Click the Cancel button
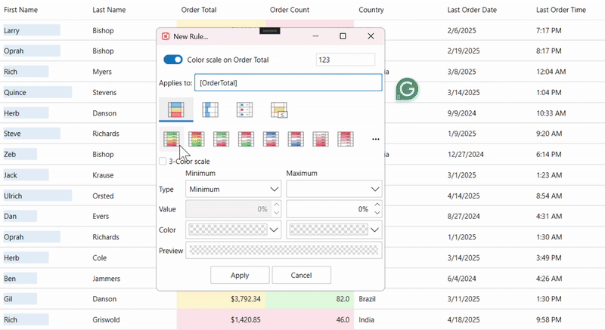The width and height of the screenshot is (605, 330). coord(302,275)
